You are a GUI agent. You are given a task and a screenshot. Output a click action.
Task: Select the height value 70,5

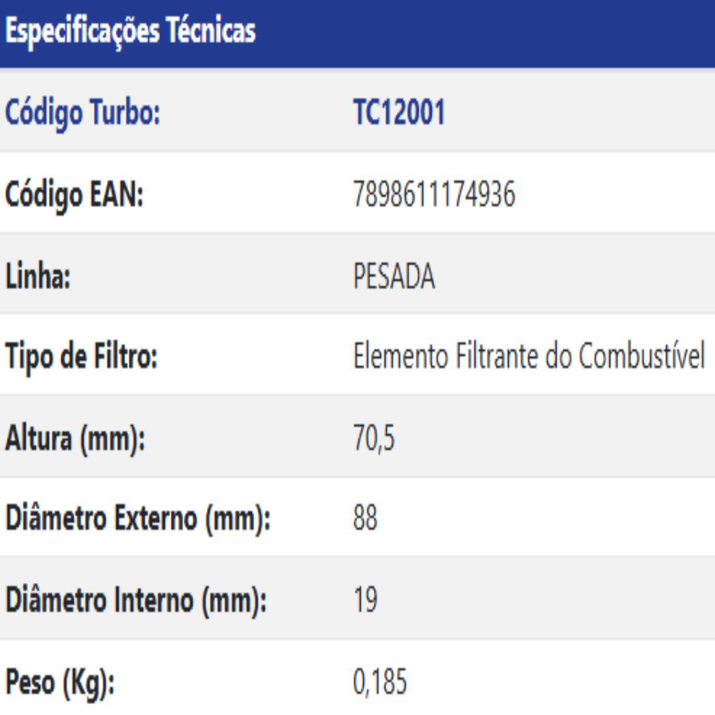[372, 438]
